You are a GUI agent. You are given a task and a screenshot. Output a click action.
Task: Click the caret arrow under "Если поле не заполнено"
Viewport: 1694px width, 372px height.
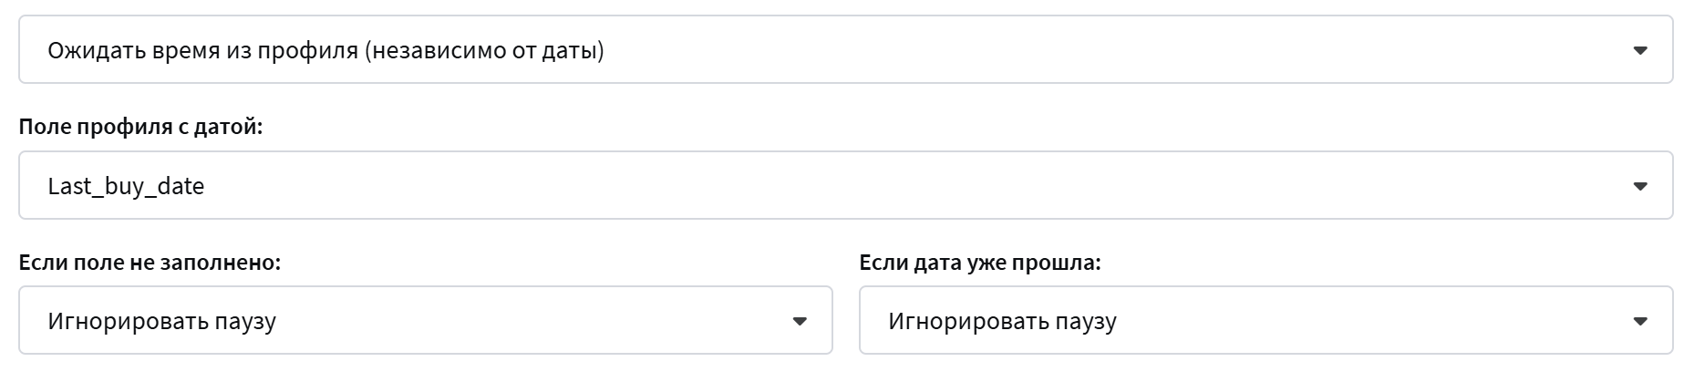click(800, 322)
